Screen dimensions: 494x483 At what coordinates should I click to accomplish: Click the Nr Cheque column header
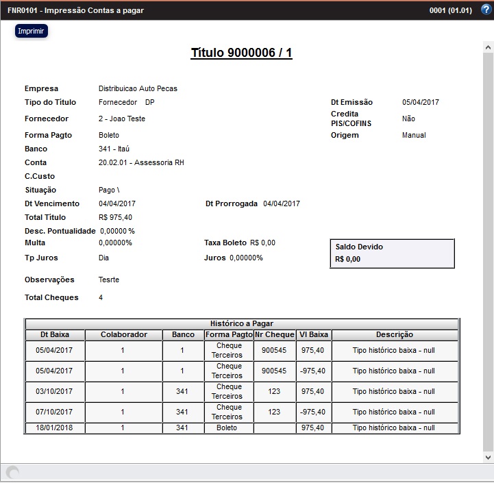(x=274, y=335)
